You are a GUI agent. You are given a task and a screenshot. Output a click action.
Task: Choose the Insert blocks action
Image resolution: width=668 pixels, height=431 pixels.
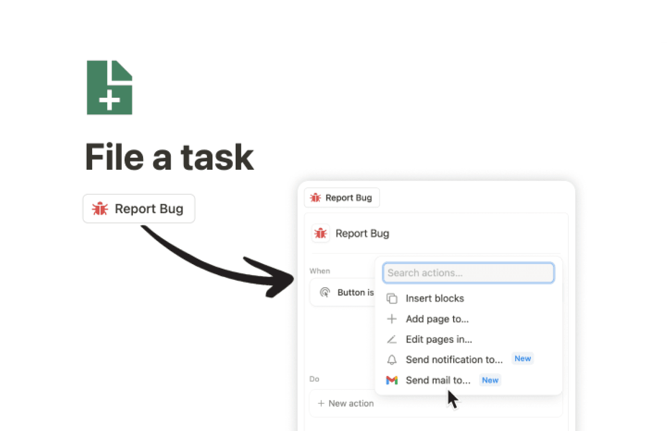pos(435,299)
